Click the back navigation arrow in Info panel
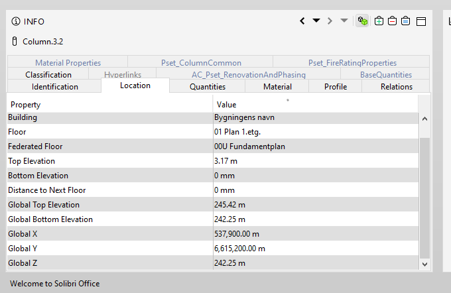 tap(302, 21)
